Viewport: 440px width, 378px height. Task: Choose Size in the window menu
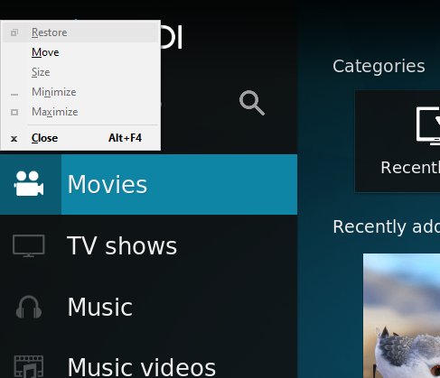pos(80,72)
